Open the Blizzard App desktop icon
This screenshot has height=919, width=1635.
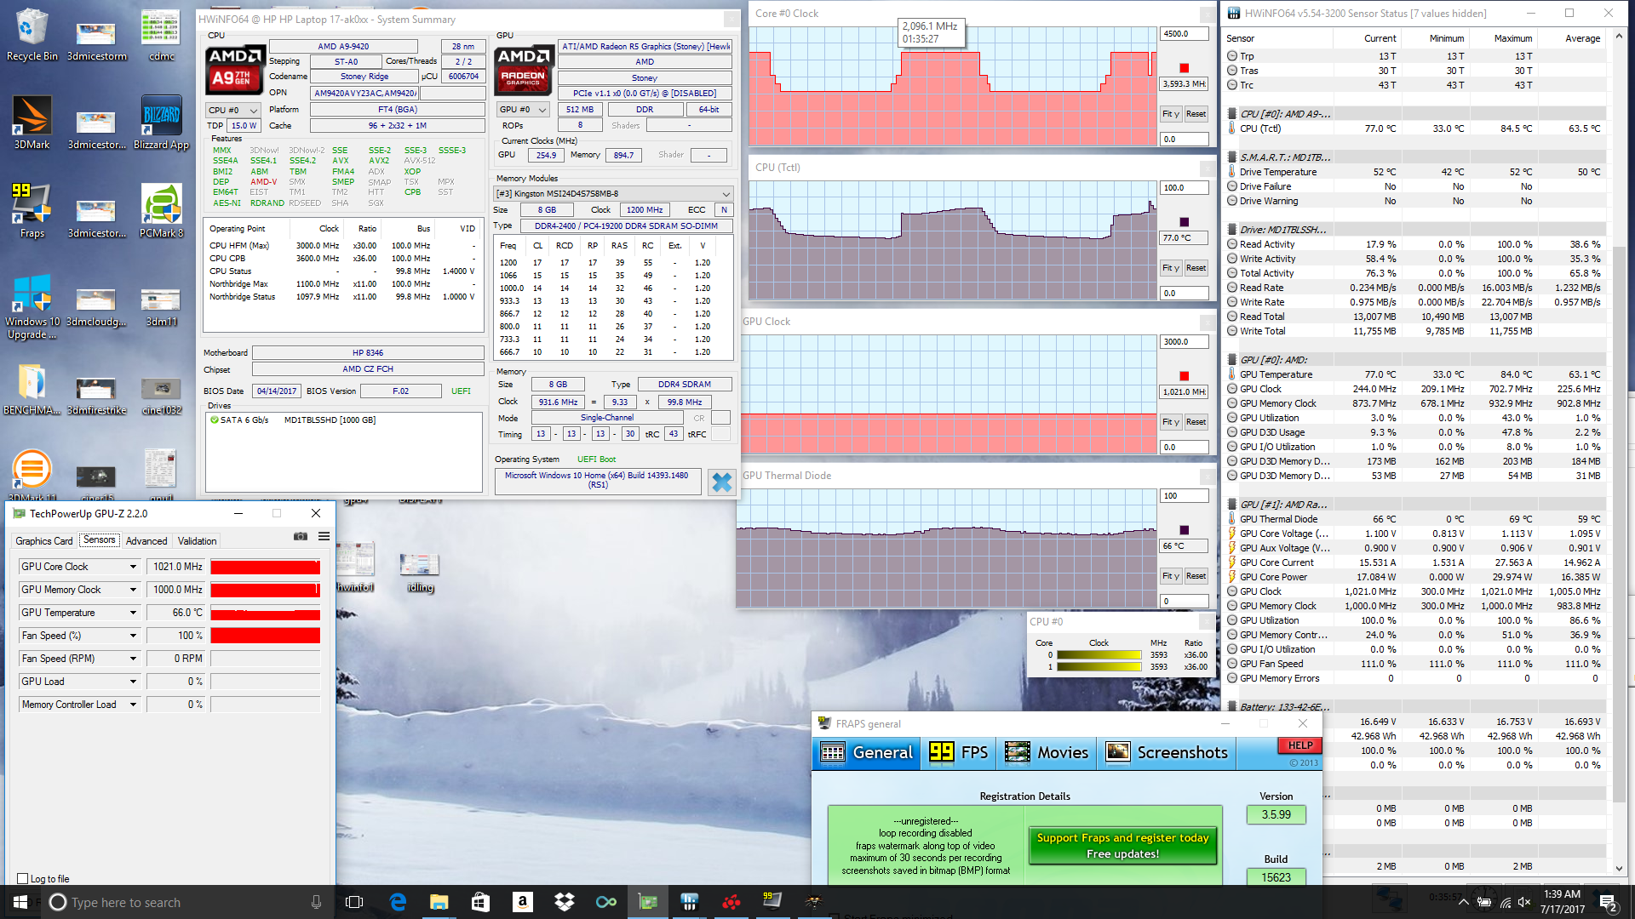(x=162, y=123)
